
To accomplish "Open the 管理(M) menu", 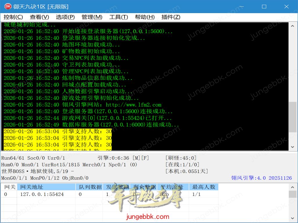I will (x=92, y=17).
